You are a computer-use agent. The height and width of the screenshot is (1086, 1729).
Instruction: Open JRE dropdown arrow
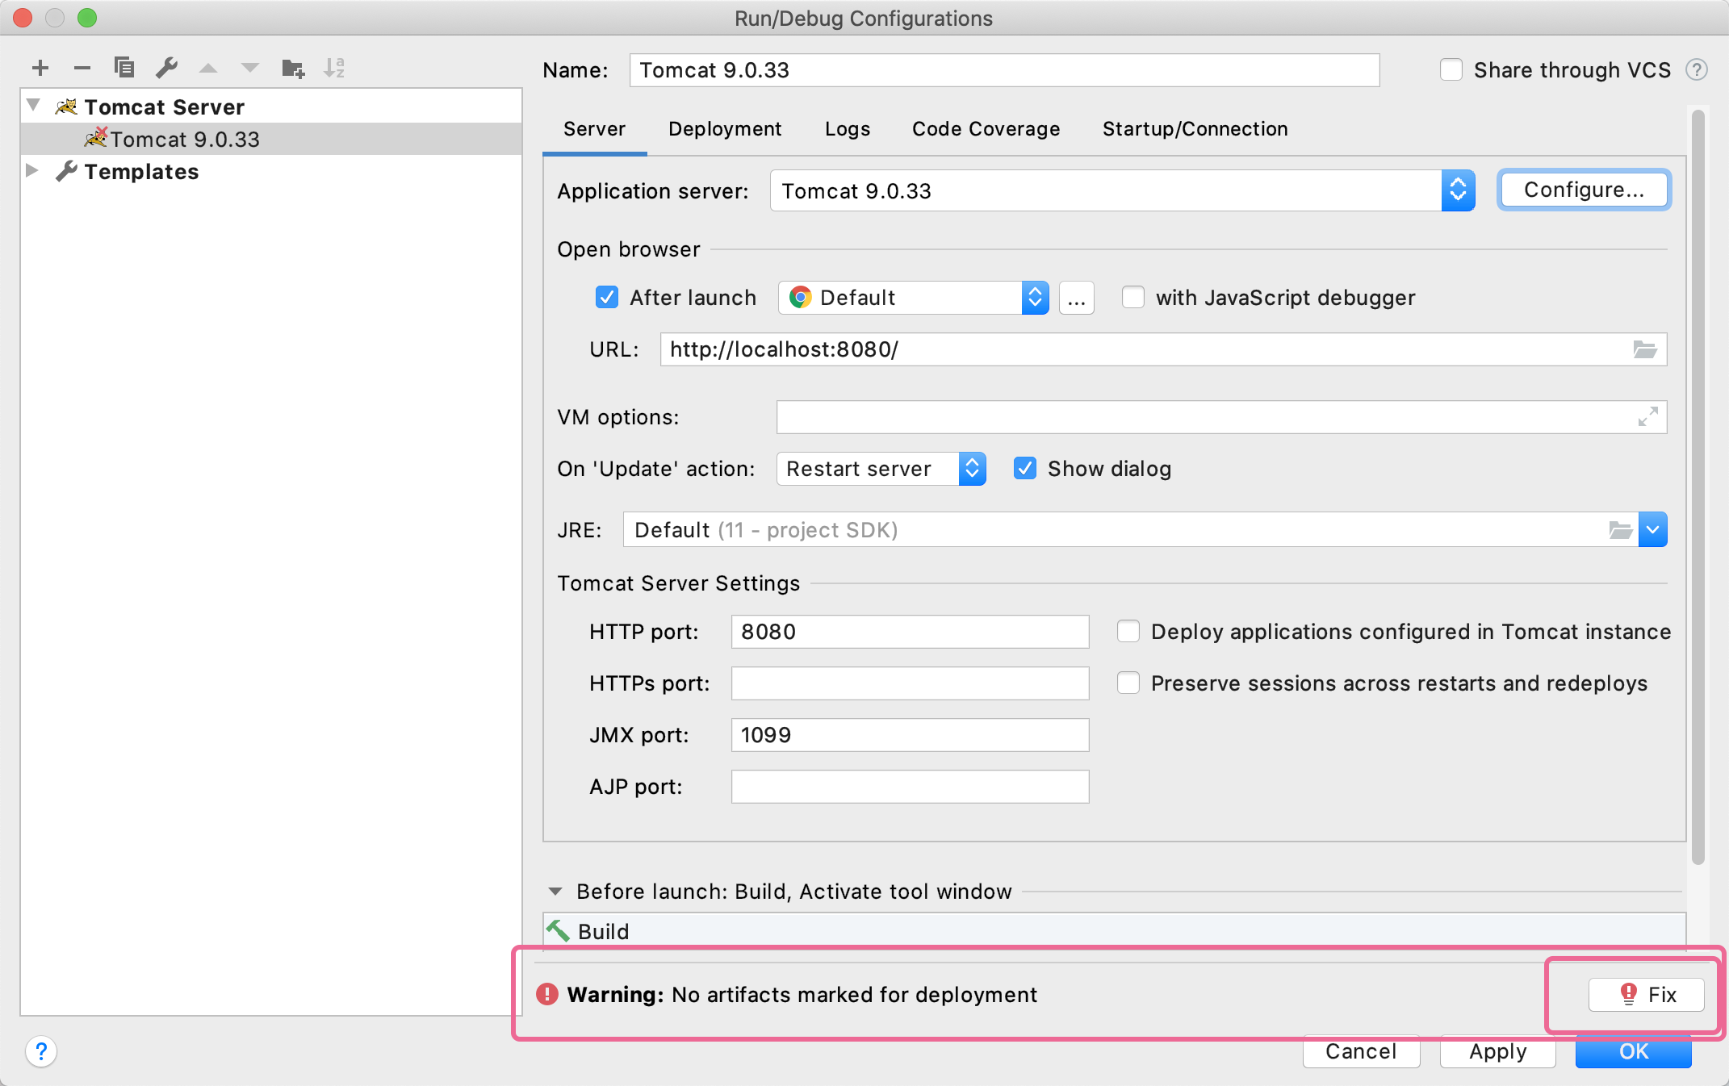click(1652, 530)
